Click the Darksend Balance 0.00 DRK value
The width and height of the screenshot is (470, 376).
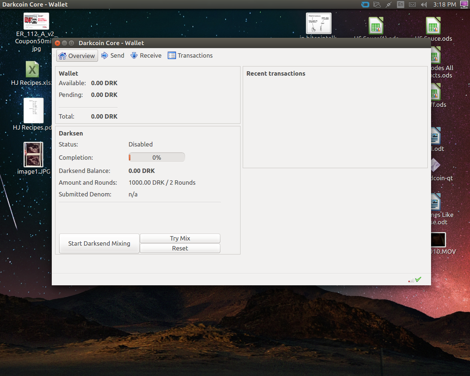tap(142, 171)
